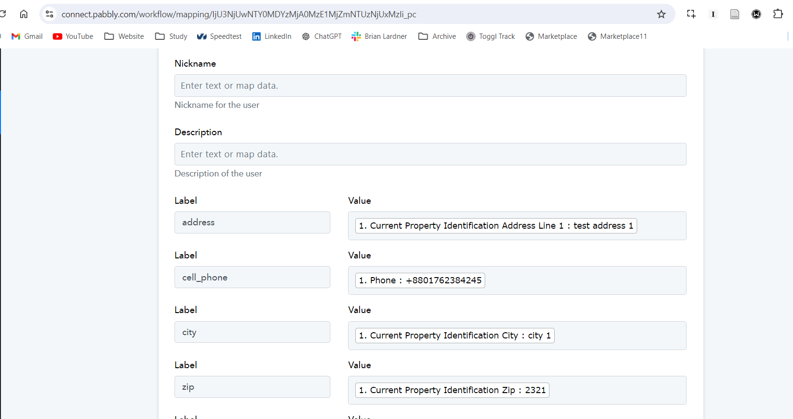Click the Label heading above address
The height and width of the screenshot is (419, 793).
[x=186, y=201]
